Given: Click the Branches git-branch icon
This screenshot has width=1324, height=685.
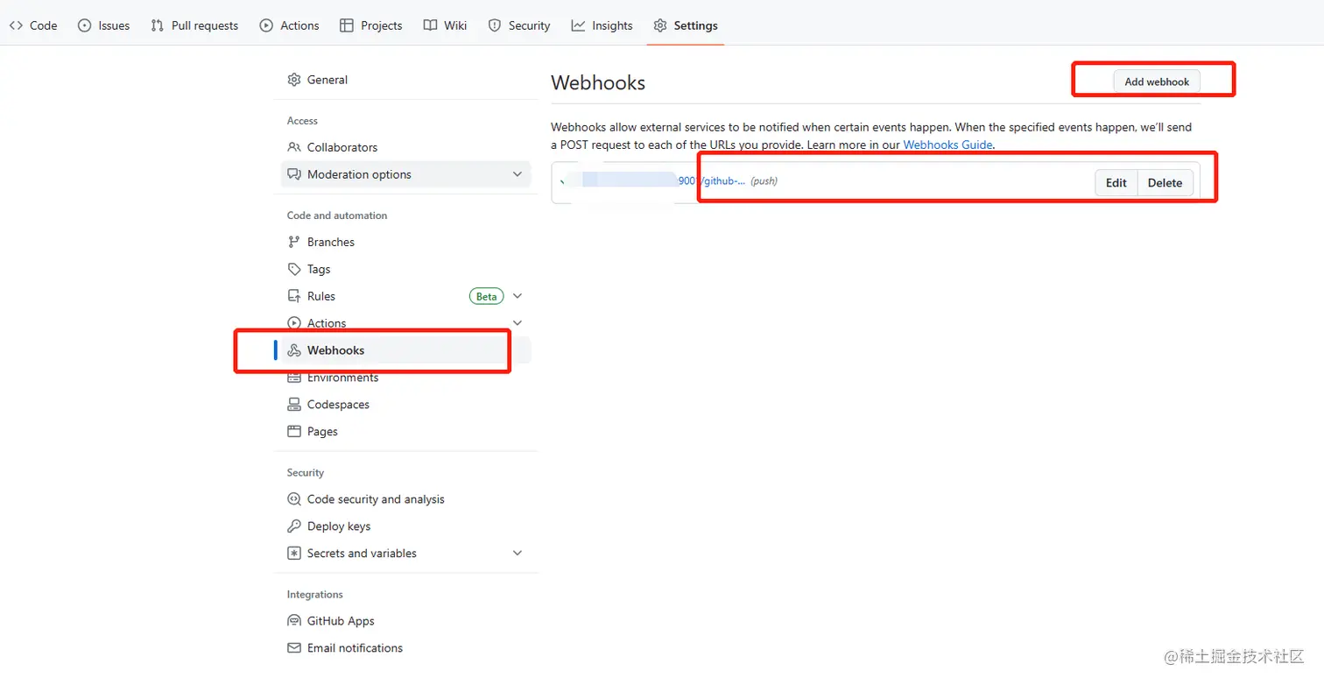Looking at the screenshot, I should pos(294,242).
